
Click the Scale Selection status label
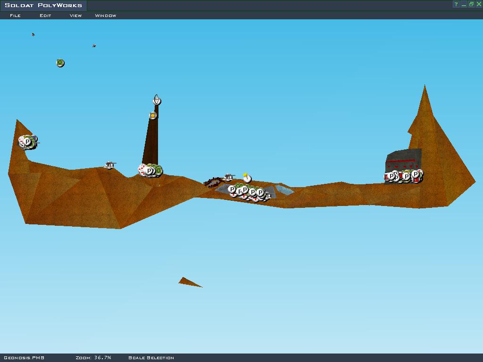151,358
